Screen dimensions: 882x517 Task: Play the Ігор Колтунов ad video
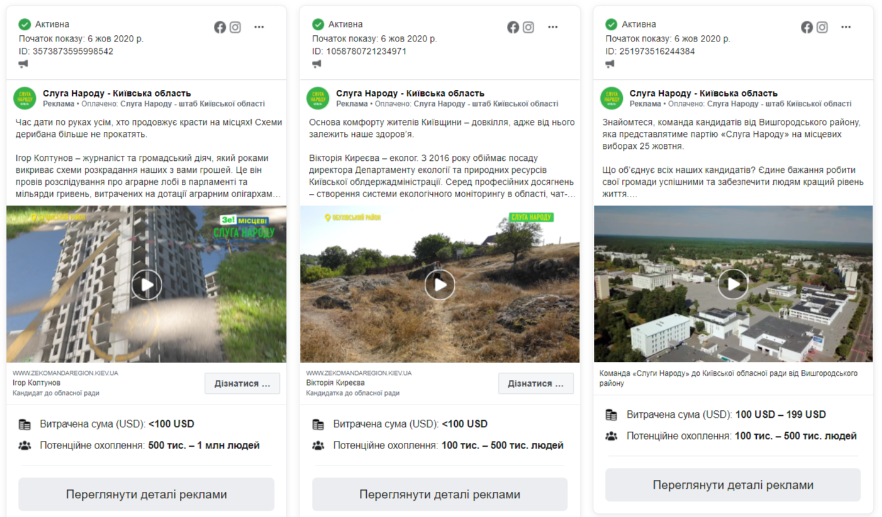coord(147,285)
